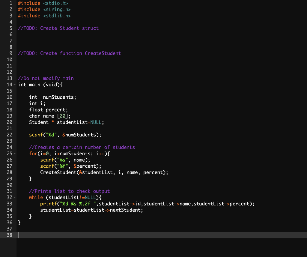
Task: Collapse the while loop fold arrow on line 32
Action: [x=14, y=197]
